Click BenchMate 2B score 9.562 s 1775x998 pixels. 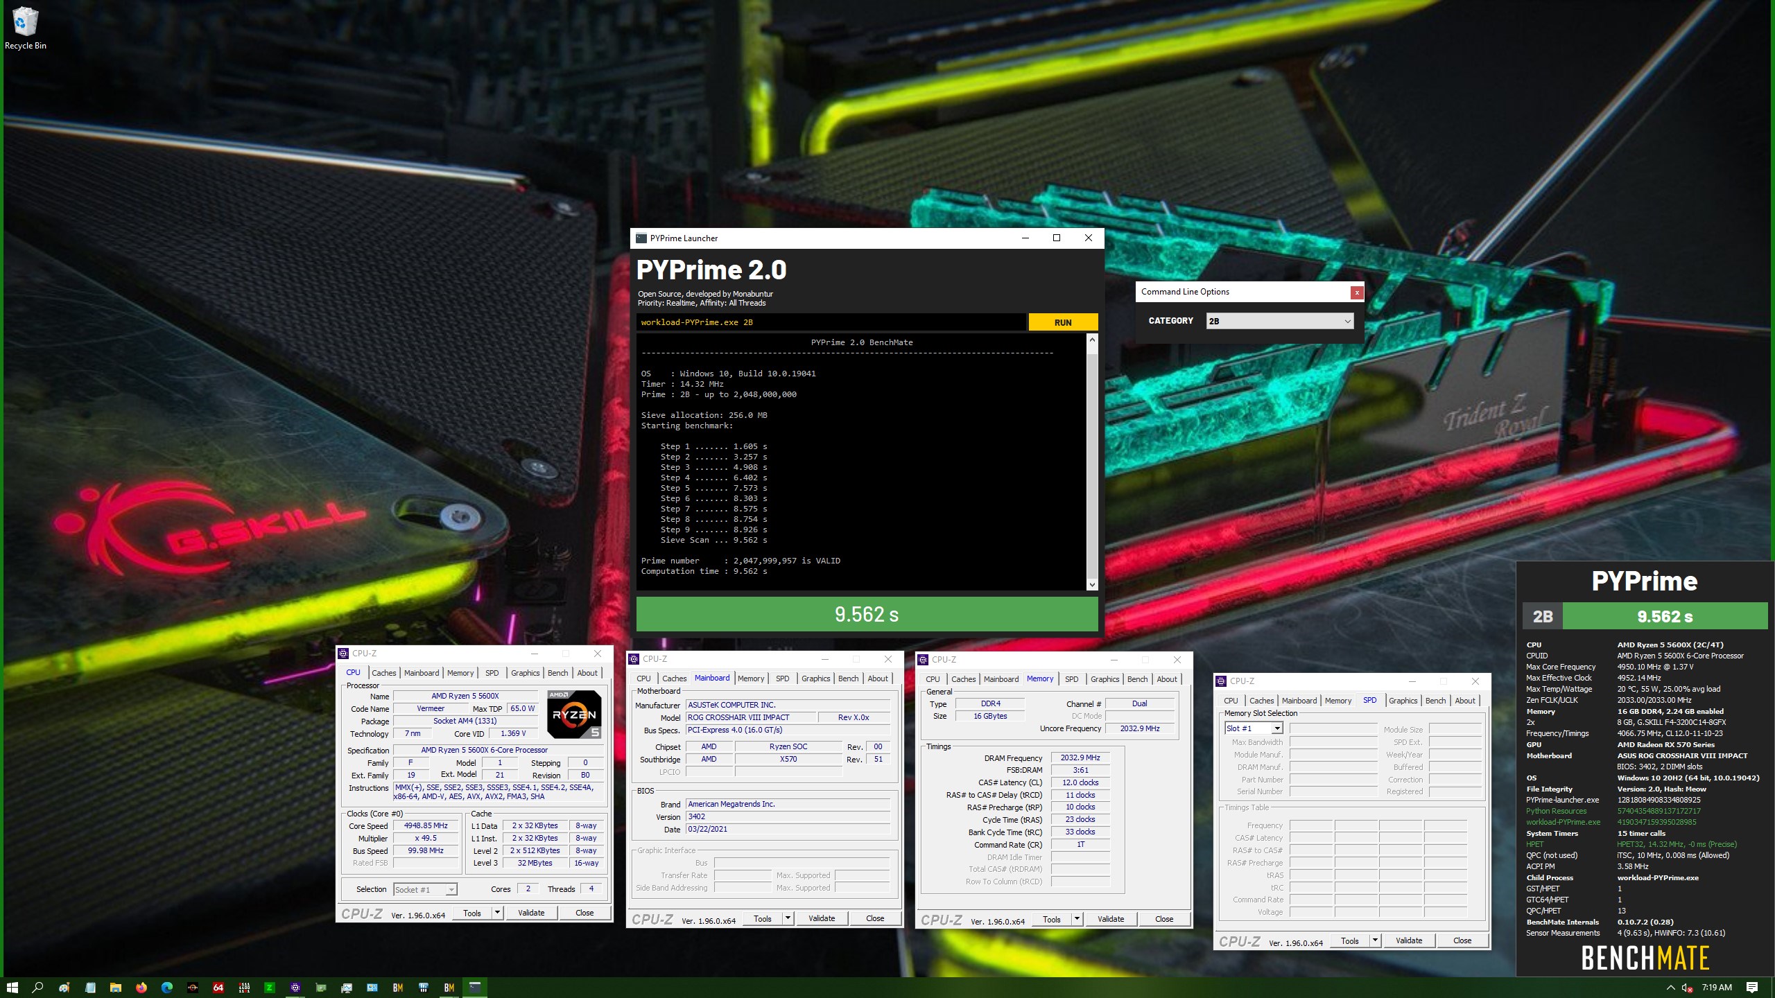[1665, 616]
